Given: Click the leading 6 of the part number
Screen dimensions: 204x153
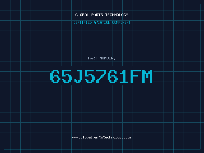Looking at the screenshot, I should (55, 76).
